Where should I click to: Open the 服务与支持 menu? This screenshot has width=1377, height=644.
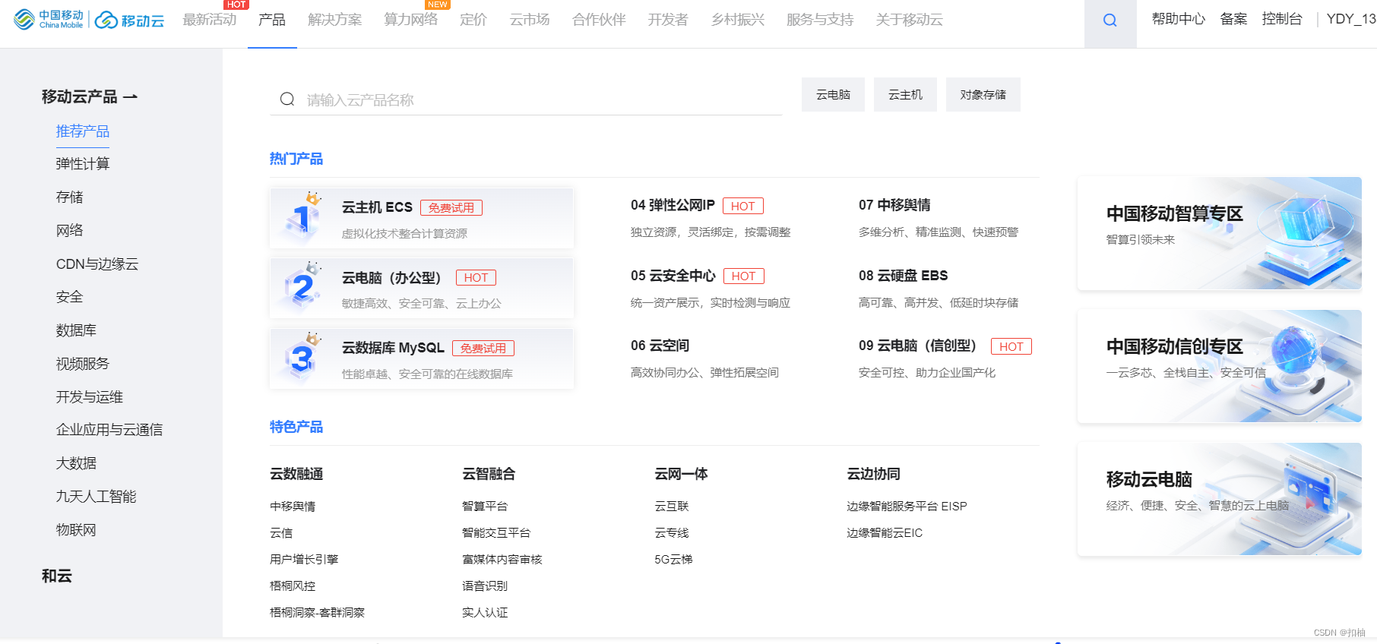pos(820,20)
